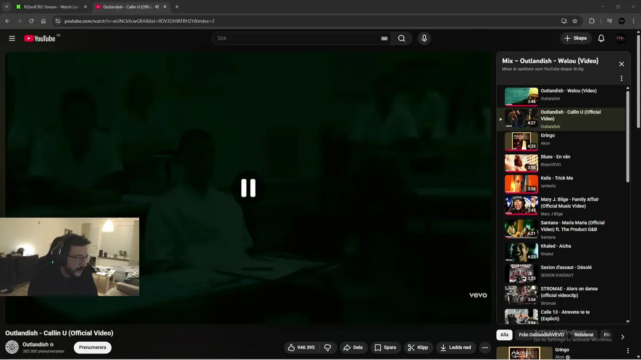Viewport: 641px width, 360px height.
Task: Open the Chrome three-dot menu
Action: [634, 21]
